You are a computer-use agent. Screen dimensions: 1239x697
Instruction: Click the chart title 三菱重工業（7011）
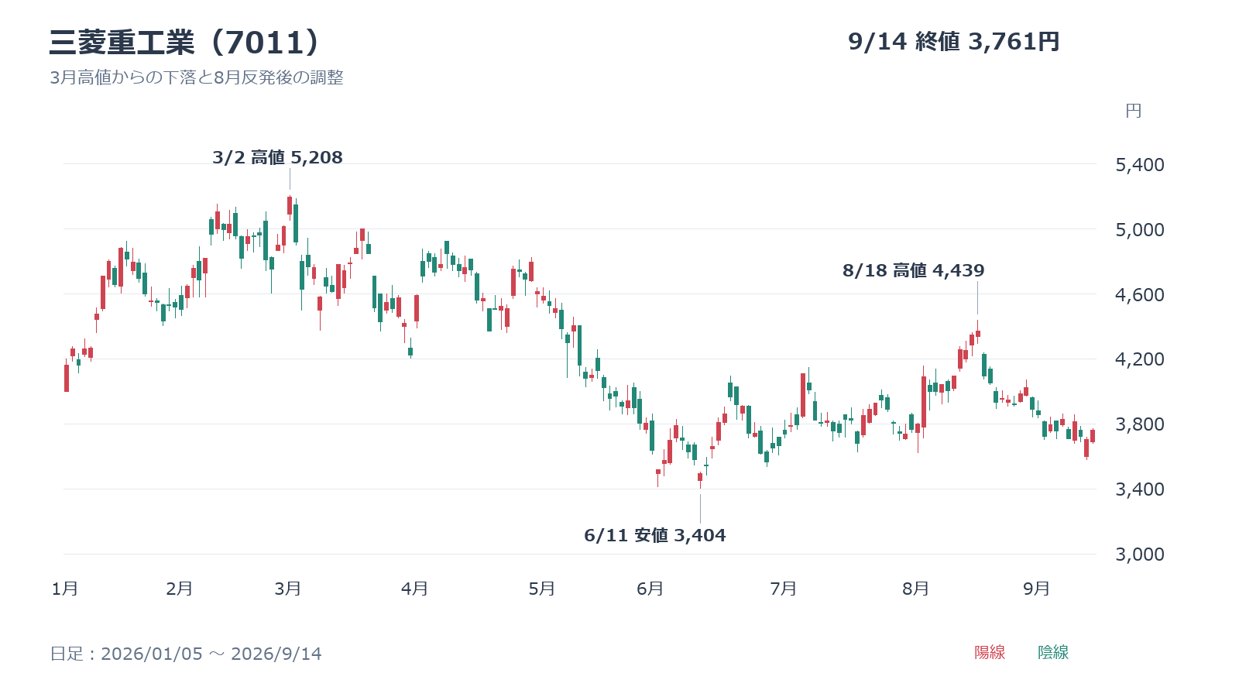tap(184, 43)
